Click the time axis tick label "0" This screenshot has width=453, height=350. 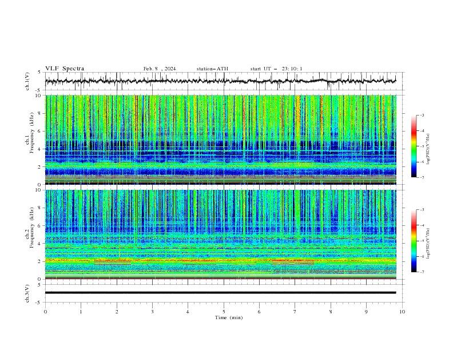tap(45, 312)
